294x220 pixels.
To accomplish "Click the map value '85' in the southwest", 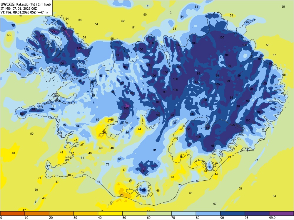I will point(120,159).
